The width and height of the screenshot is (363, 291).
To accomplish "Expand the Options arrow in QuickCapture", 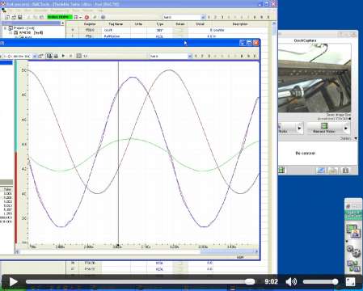I will (356, 138).
